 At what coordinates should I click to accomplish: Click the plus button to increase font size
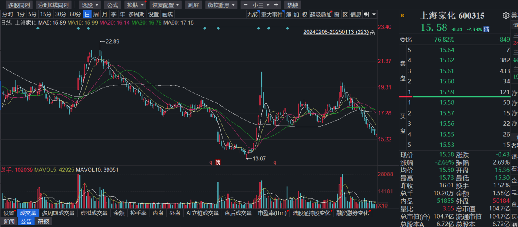276,5
